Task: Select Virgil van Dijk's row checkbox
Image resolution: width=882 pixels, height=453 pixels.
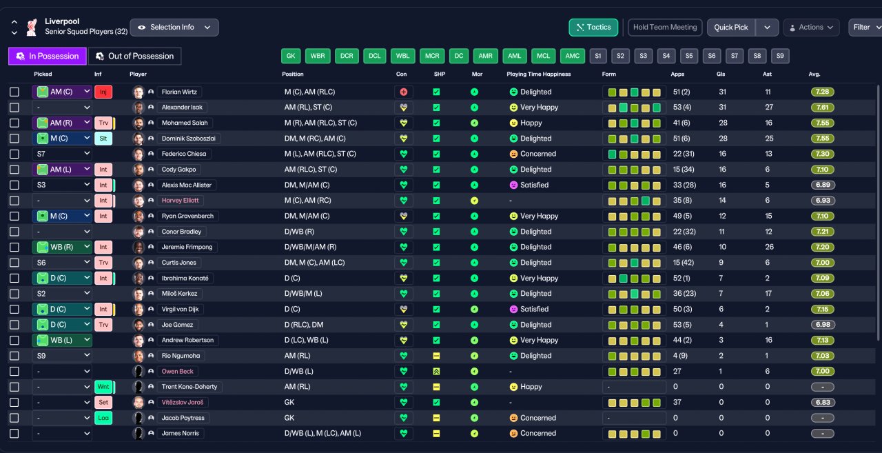Action: coord(14,310)
